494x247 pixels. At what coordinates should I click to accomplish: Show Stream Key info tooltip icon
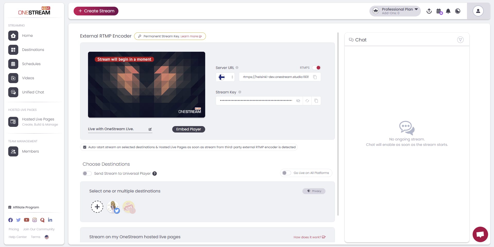click(x=240, y=92)
